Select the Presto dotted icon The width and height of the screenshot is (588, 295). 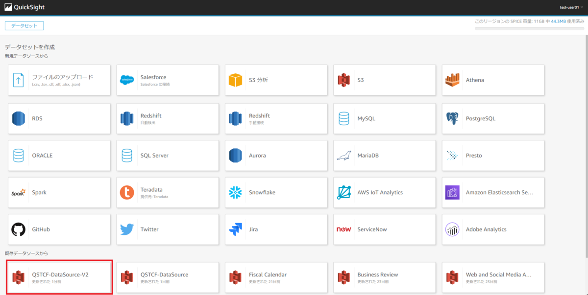pyautogui.click(x=453, y=155)
